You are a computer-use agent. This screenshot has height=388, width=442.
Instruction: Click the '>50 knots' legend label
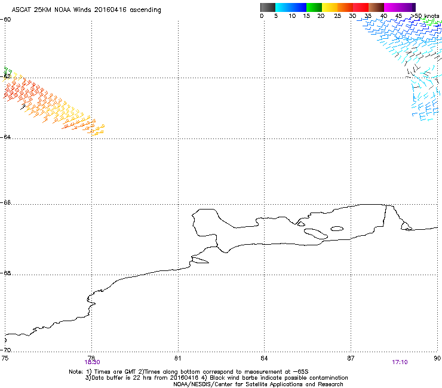tap(425, 16)
